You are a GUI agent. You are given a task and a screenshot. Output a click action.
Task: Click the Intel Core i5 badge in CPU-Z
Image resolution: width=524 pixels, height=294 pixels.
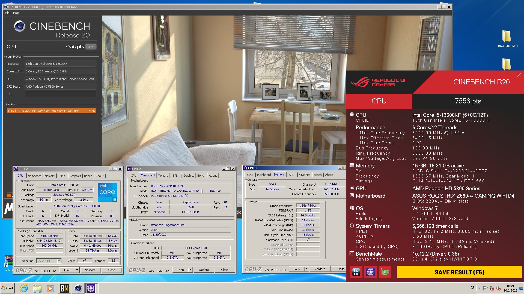pos(107,192)
